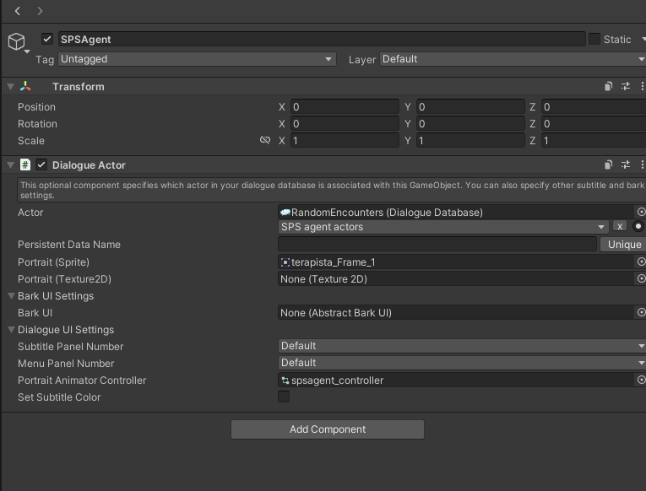The image size is (646, 491).
Task: Open object picker for Portrait (Texture2D)
Action: click(x=641, y=278)
